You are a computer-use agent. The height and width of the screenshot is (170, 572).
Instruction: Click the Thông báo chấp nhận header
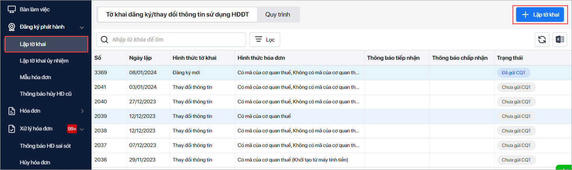pos(459,58)
